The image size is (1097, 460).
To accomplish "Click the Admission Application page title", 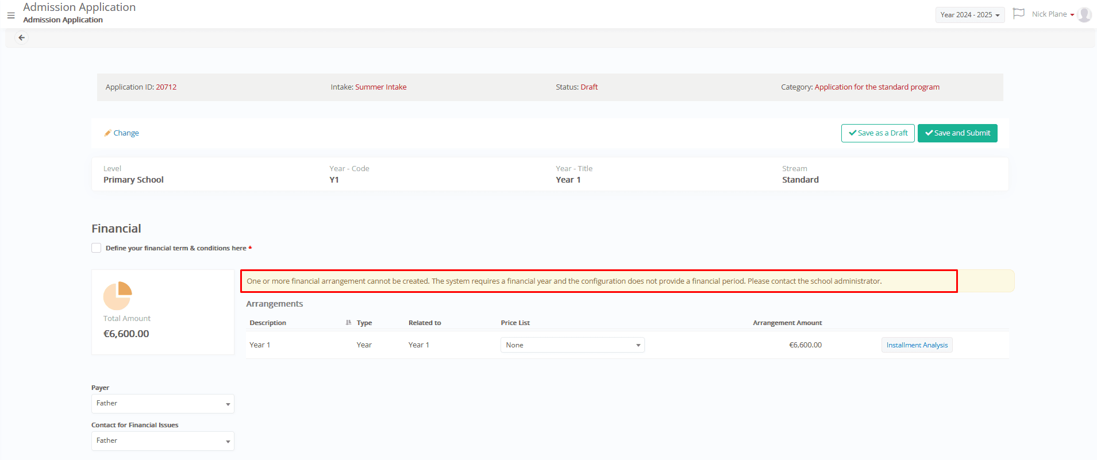I will [79, 7].
